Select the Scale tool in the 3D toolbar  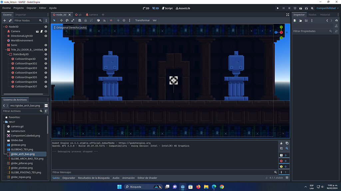click(73, 20)
